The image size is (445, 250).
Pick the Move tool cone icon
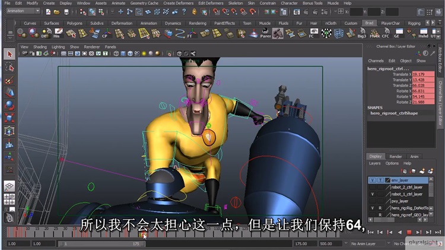coord(9,93)
